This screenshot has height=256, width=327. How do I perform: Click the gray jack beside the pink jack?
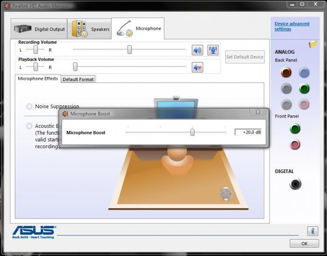[x=286, y=104]
